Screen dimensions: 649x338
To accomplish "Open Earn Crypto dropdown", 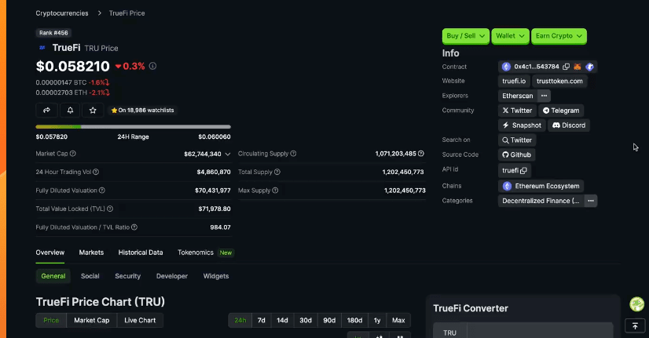I will 559,36.
